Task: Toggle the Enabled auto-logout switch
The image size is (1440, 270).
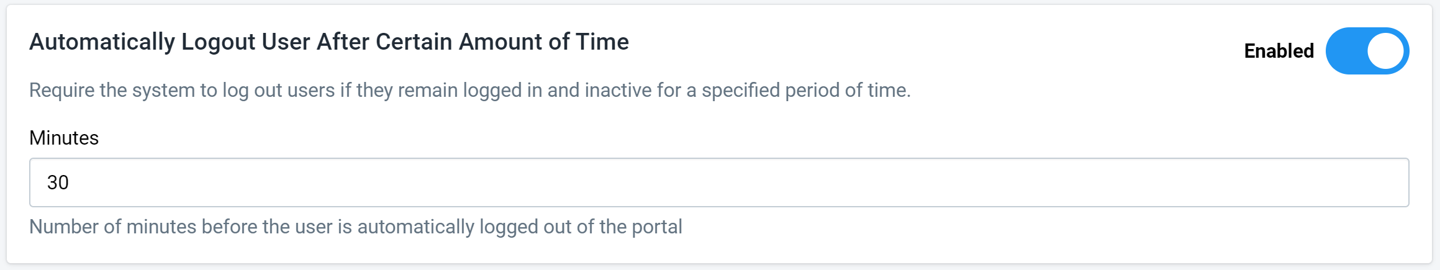Action: [x=1367, y=51]
